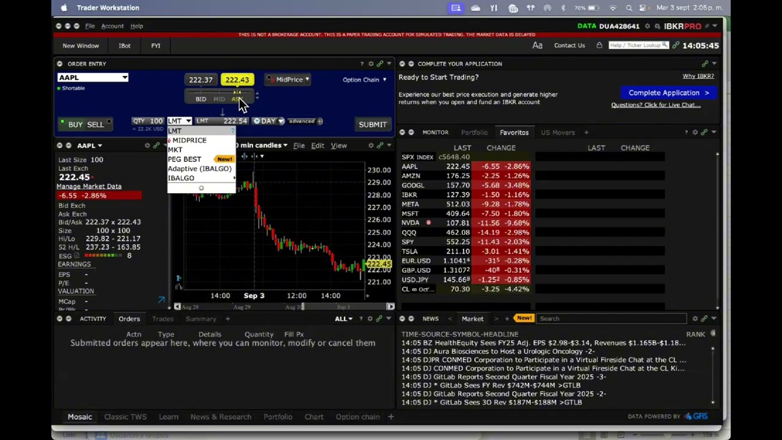Click chart panel link chain icon
Image resolution: width=782 pixels, height=440 pixels.
coord(379,145)
